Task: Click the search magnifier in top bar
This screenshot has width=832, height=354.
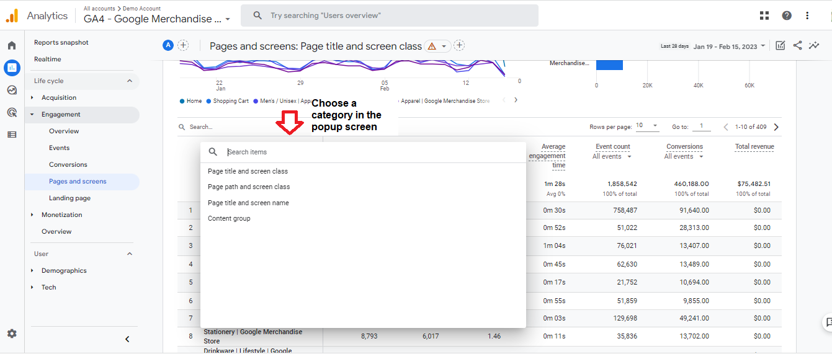Action: (257, 15)
